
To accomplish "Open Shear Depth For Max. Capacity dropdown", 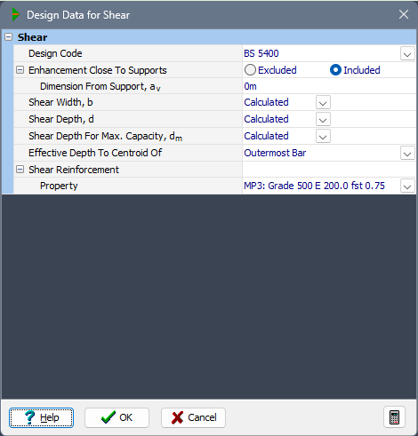I will click(323, 137).
